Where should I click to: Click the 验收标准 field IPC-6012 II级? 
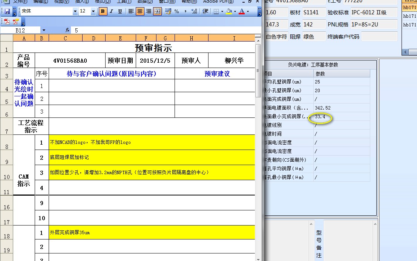(374, 12)
